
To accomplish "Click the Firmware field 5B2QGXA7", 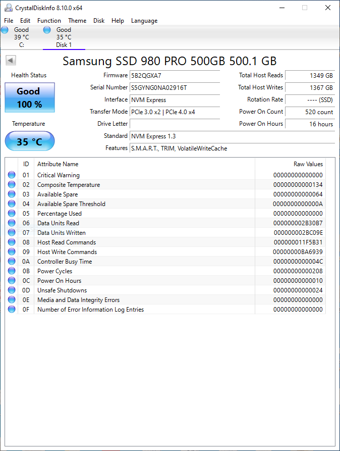I will [x=175, y=75].
